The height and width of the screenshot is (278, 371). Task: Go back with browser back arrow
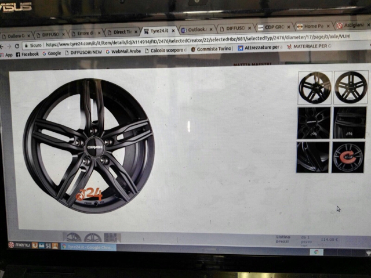pyautogui.click(x=1, y=46)
